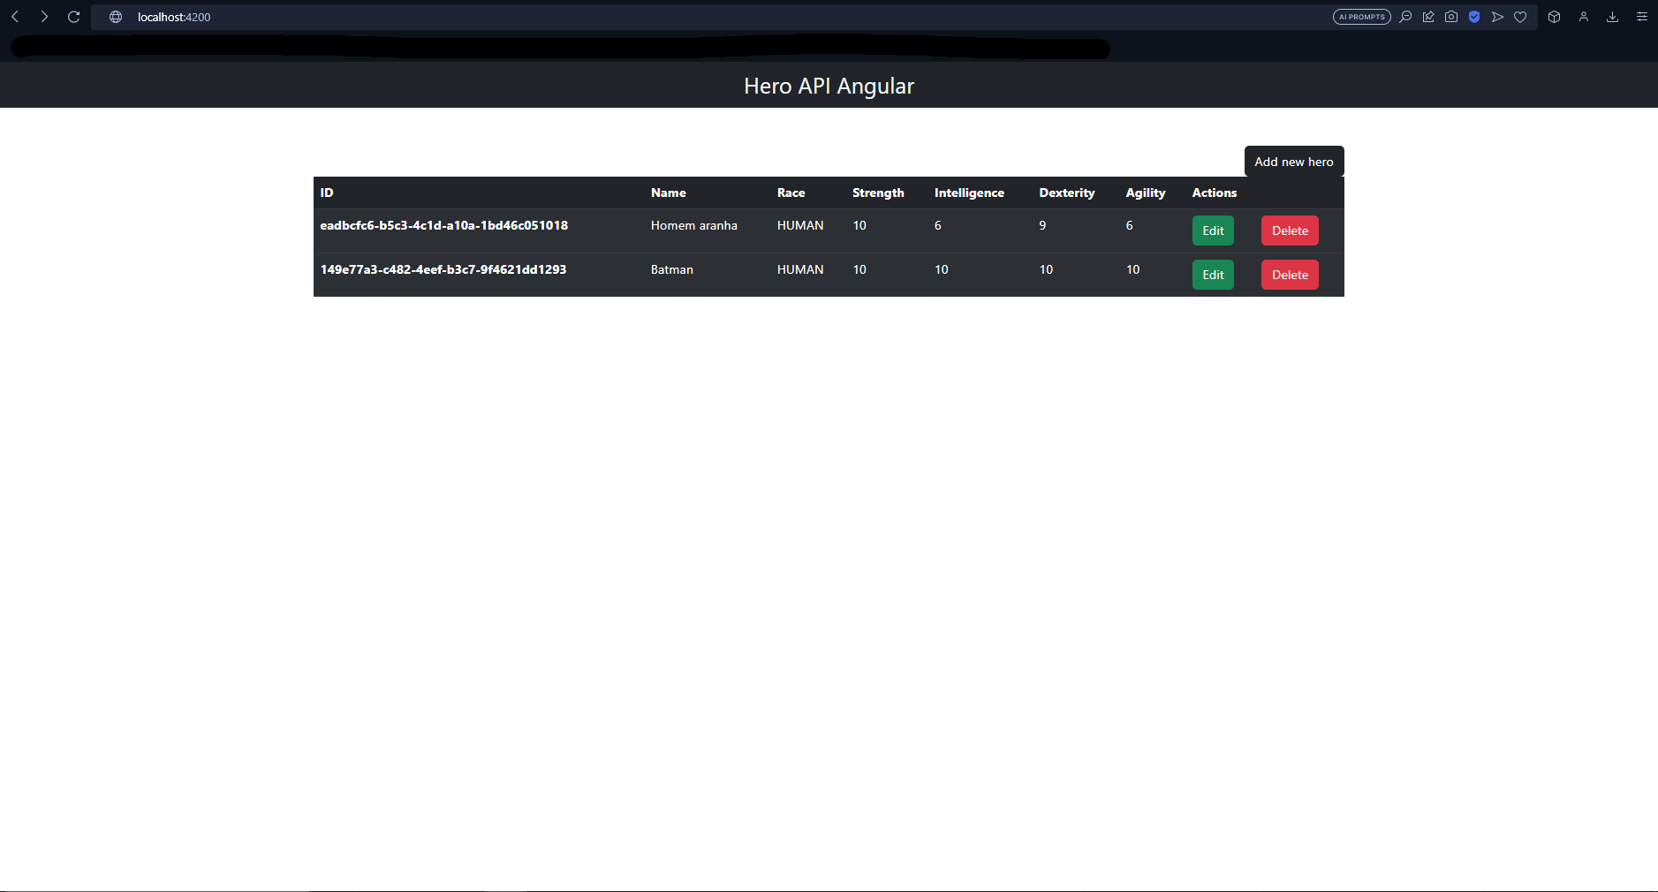
Task: Reload the localhost page
Action: tap(74, 17)
